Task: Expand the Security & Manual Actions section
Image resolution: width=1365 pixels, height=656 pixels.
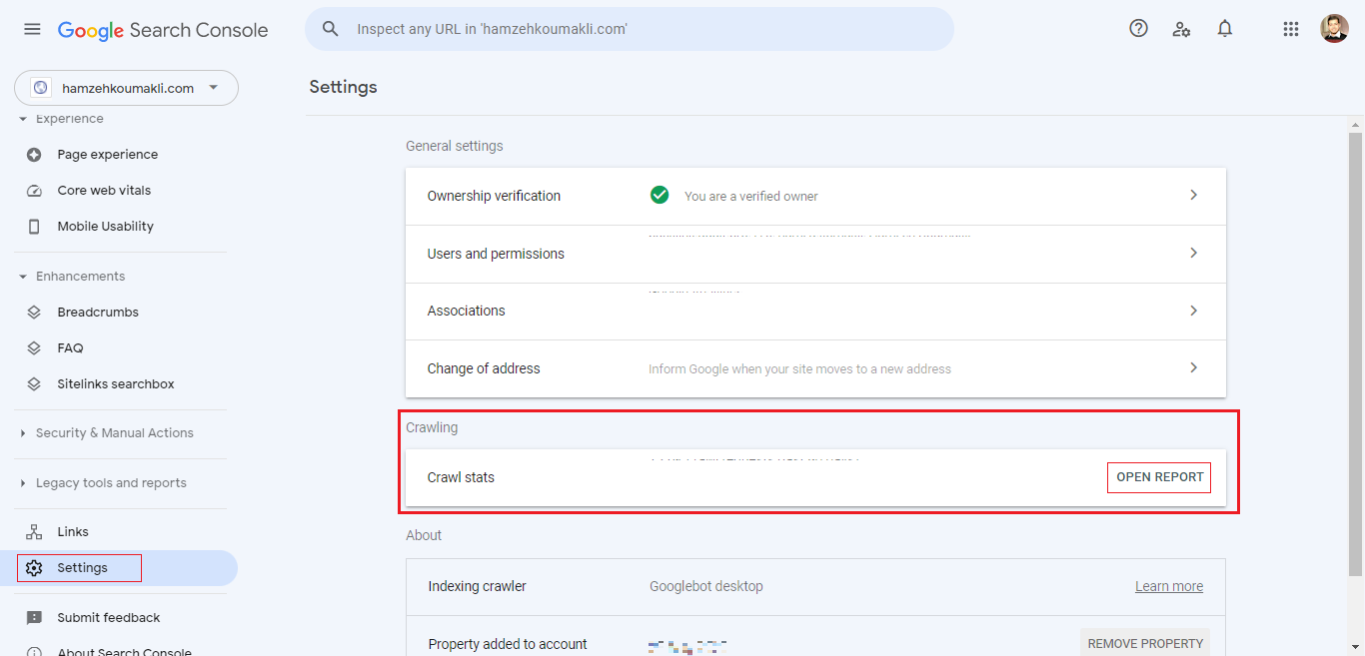Action: click(114, 433)
